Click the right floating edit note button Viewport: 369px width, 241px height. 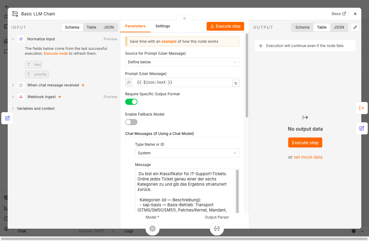[362, 128]
